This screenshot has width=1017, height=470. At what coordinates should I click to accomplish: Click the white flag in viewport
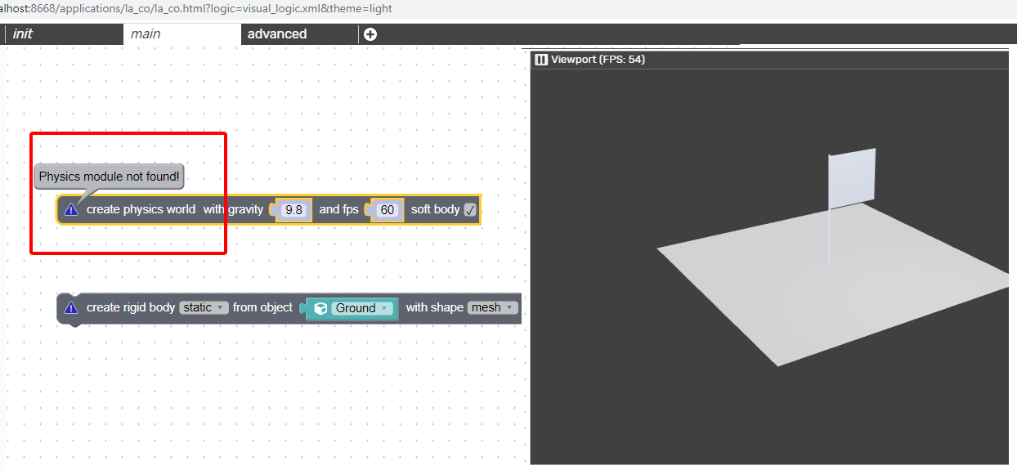[x=852, y=178]
